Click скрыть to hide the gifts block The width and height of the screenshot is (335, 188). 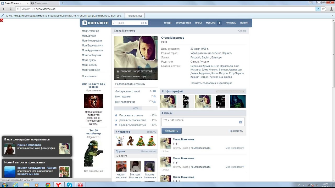click(x=151, y=132)
